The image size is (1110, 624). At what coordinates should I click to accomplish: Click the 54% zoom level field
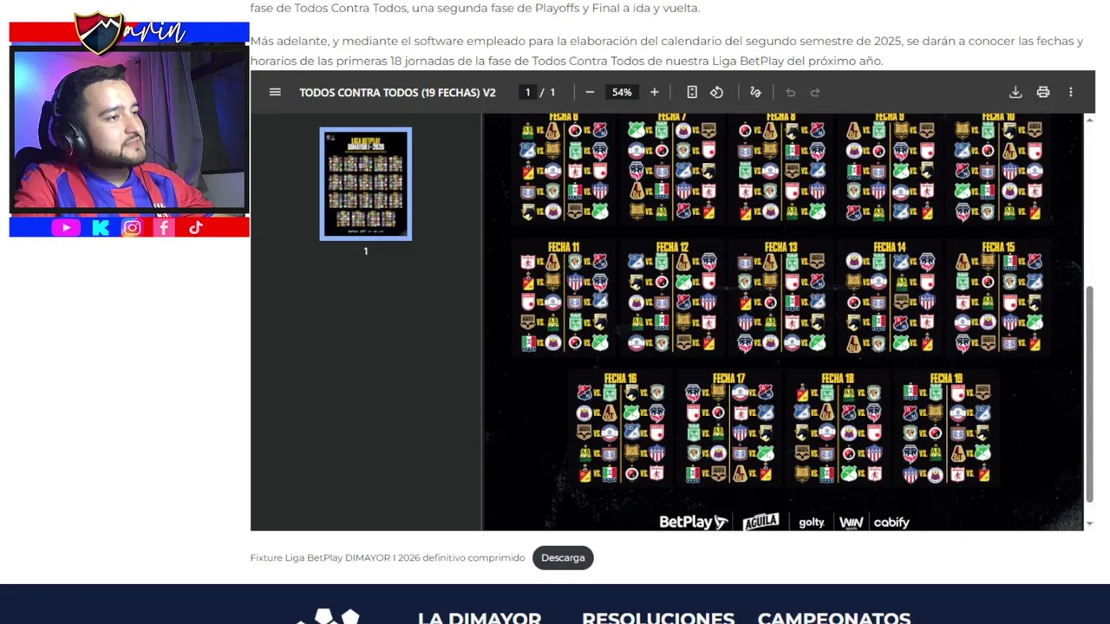(x=622, y=92)
